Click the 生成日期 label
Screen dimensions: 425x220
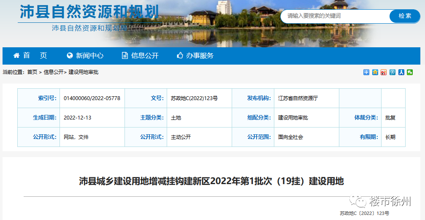click(x=45, y=117)
